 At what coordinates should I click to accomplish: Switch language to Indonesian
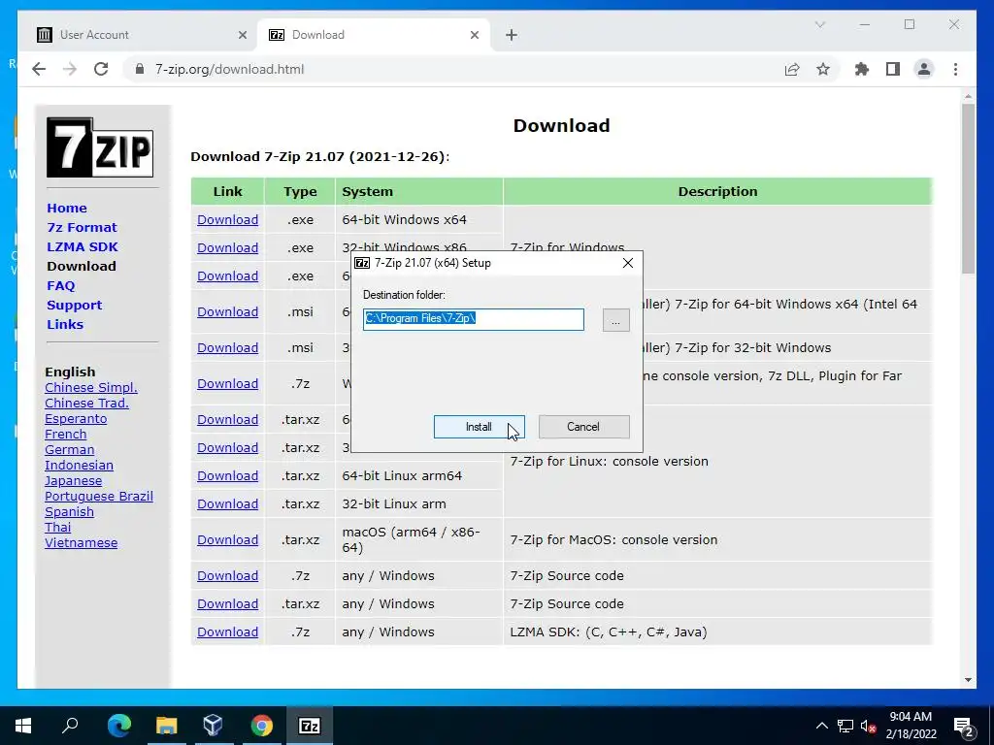coord(79,465)
